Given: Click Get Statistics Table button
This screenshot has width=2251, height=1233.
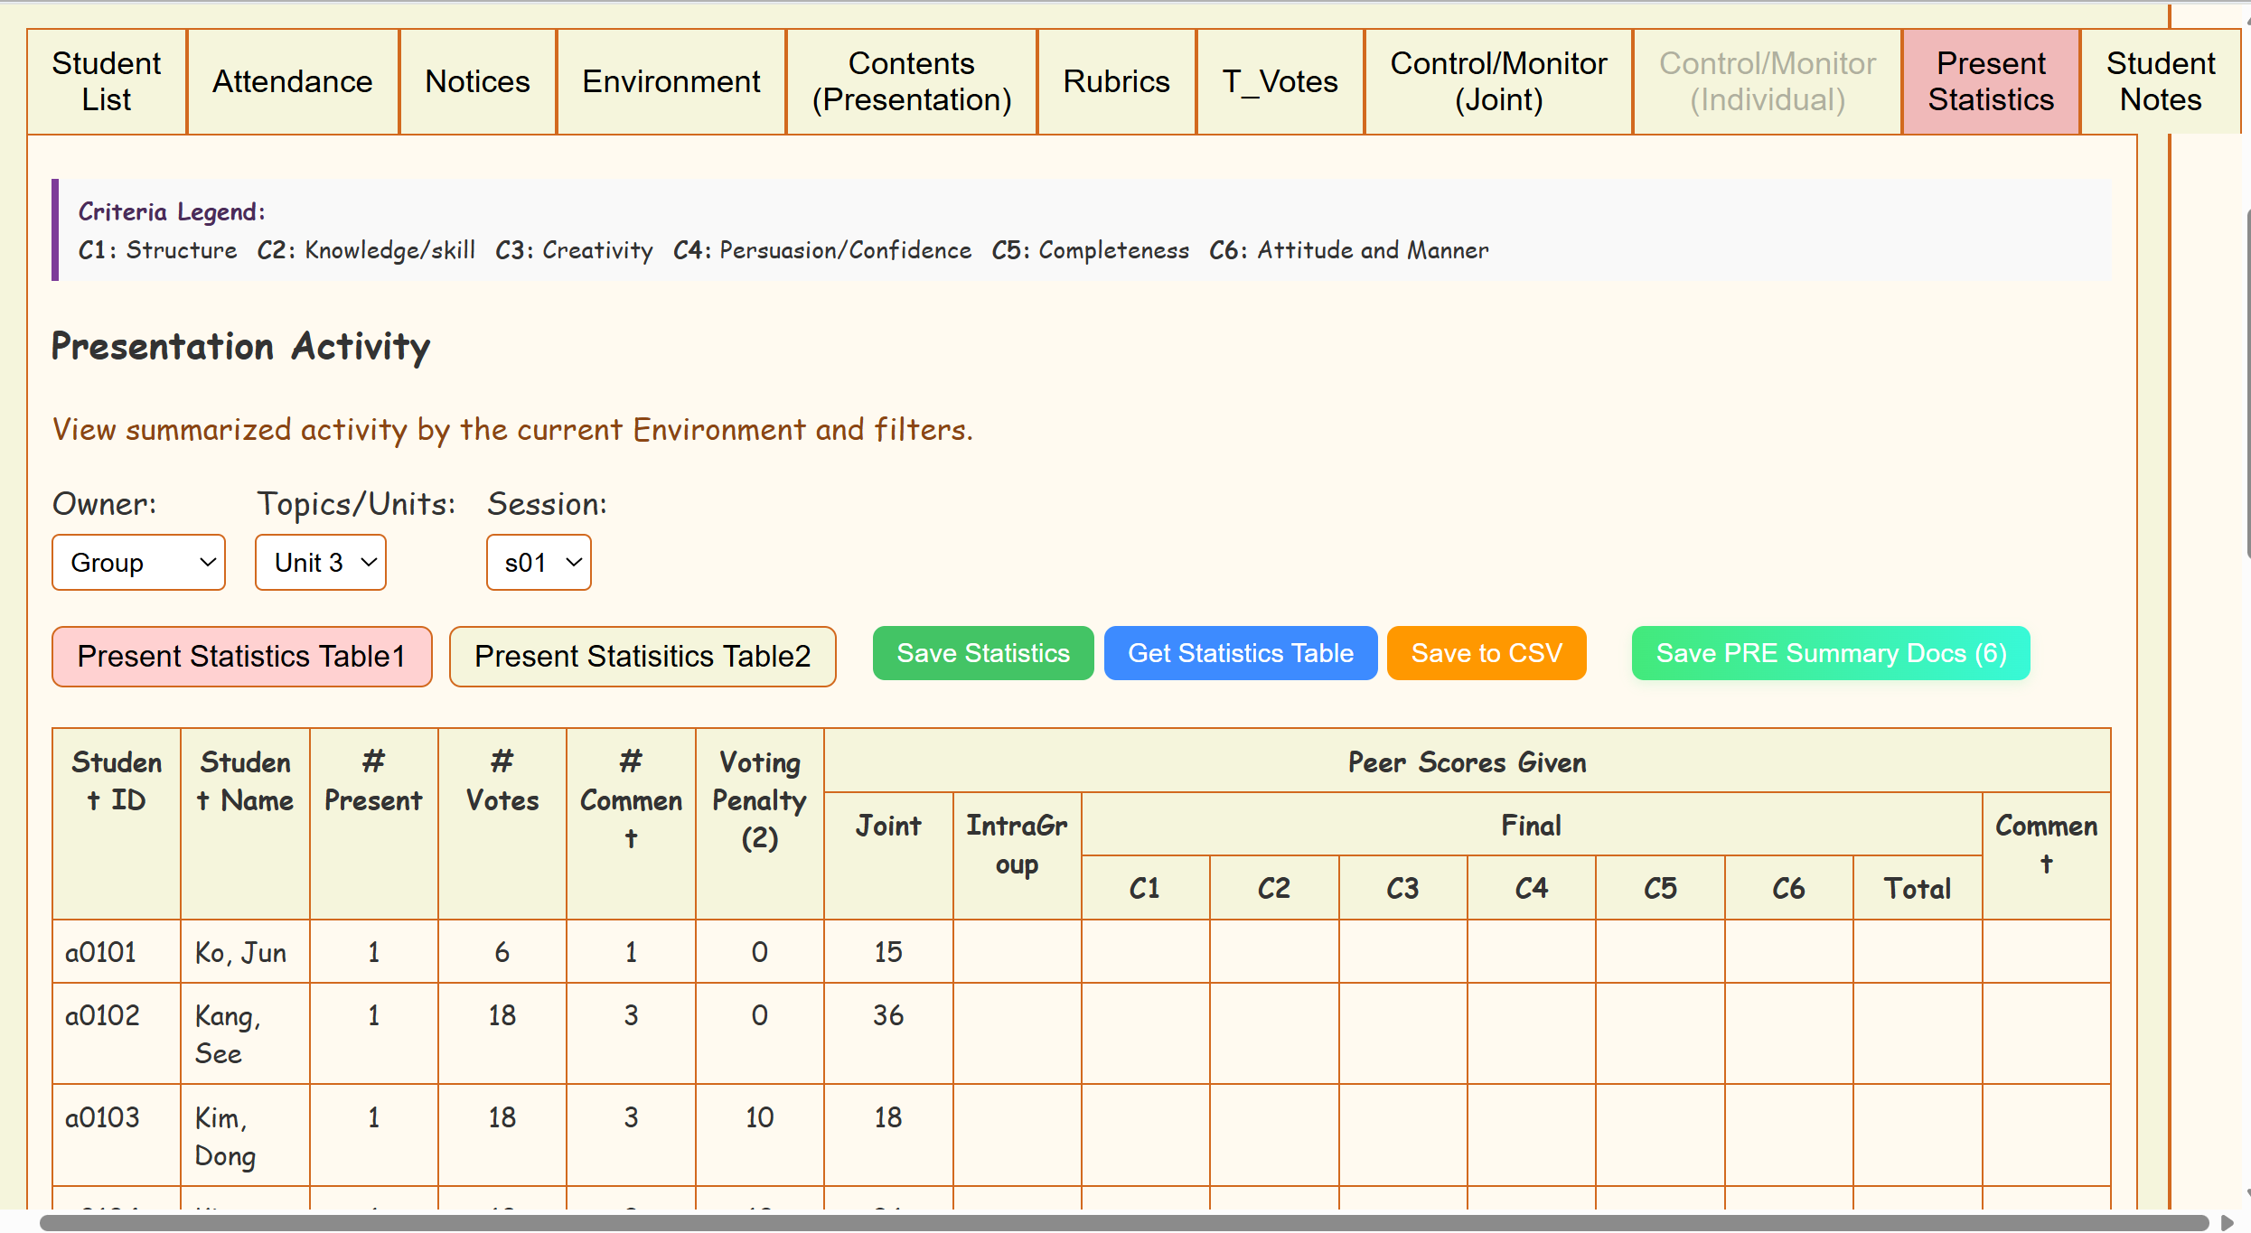Looking at the screenshot, I should (x=1240, y=653).
